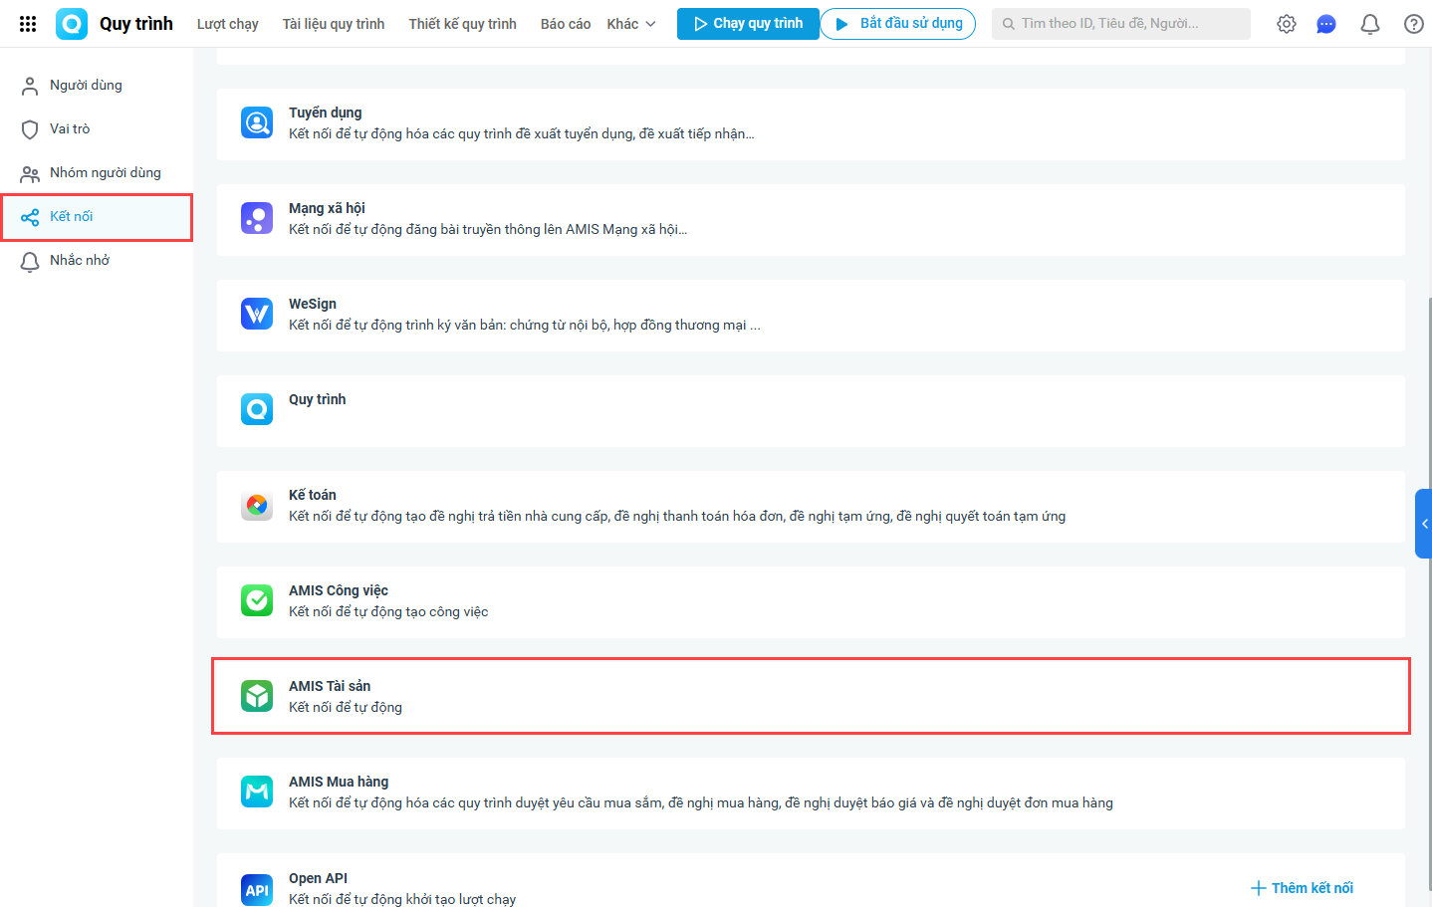
Task: Open Thiết kế quy trình menu
Action: [x=462, y=24]
